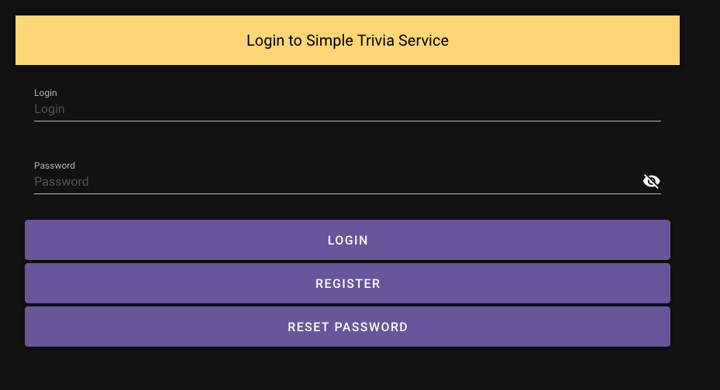Image resolution: width=720 pixels, height=390 pixels.
Task: Place cursor in the Password entry box
Action: point(333,182)
